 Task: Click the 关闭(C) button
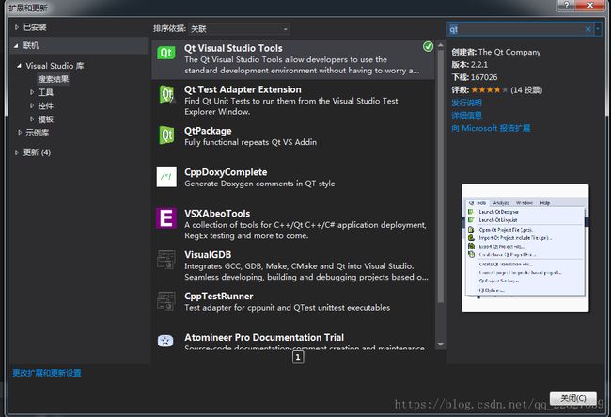pyautogui.click(x=572, y=398)
